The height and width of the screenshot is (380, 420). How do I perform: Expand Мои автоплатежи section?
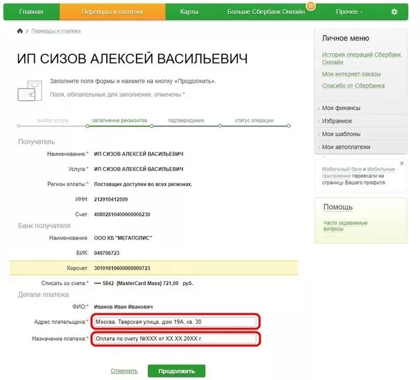(361, 147)
